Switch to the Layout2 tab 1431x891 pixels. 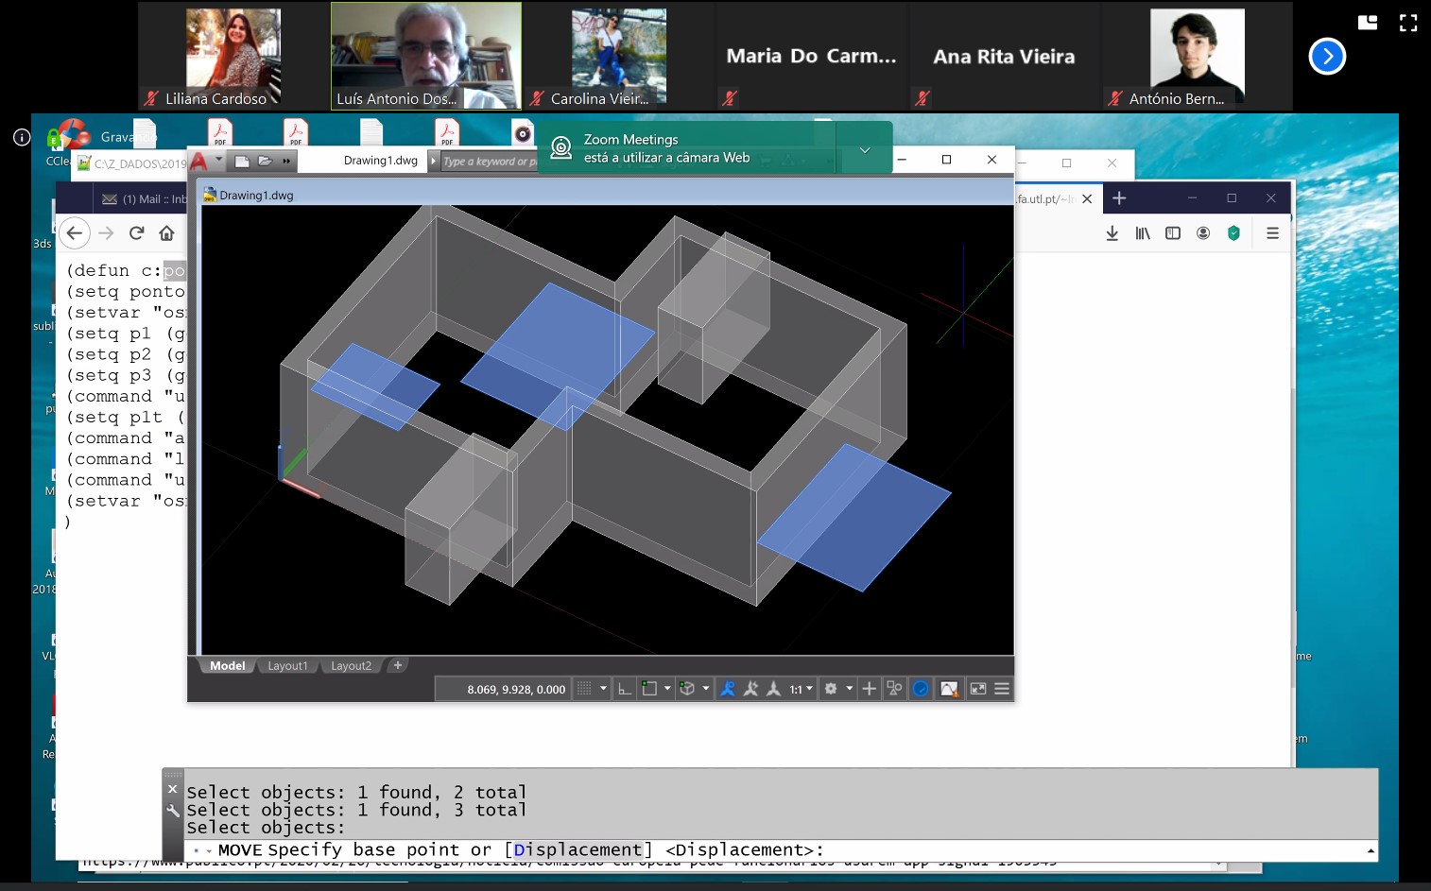351,666
